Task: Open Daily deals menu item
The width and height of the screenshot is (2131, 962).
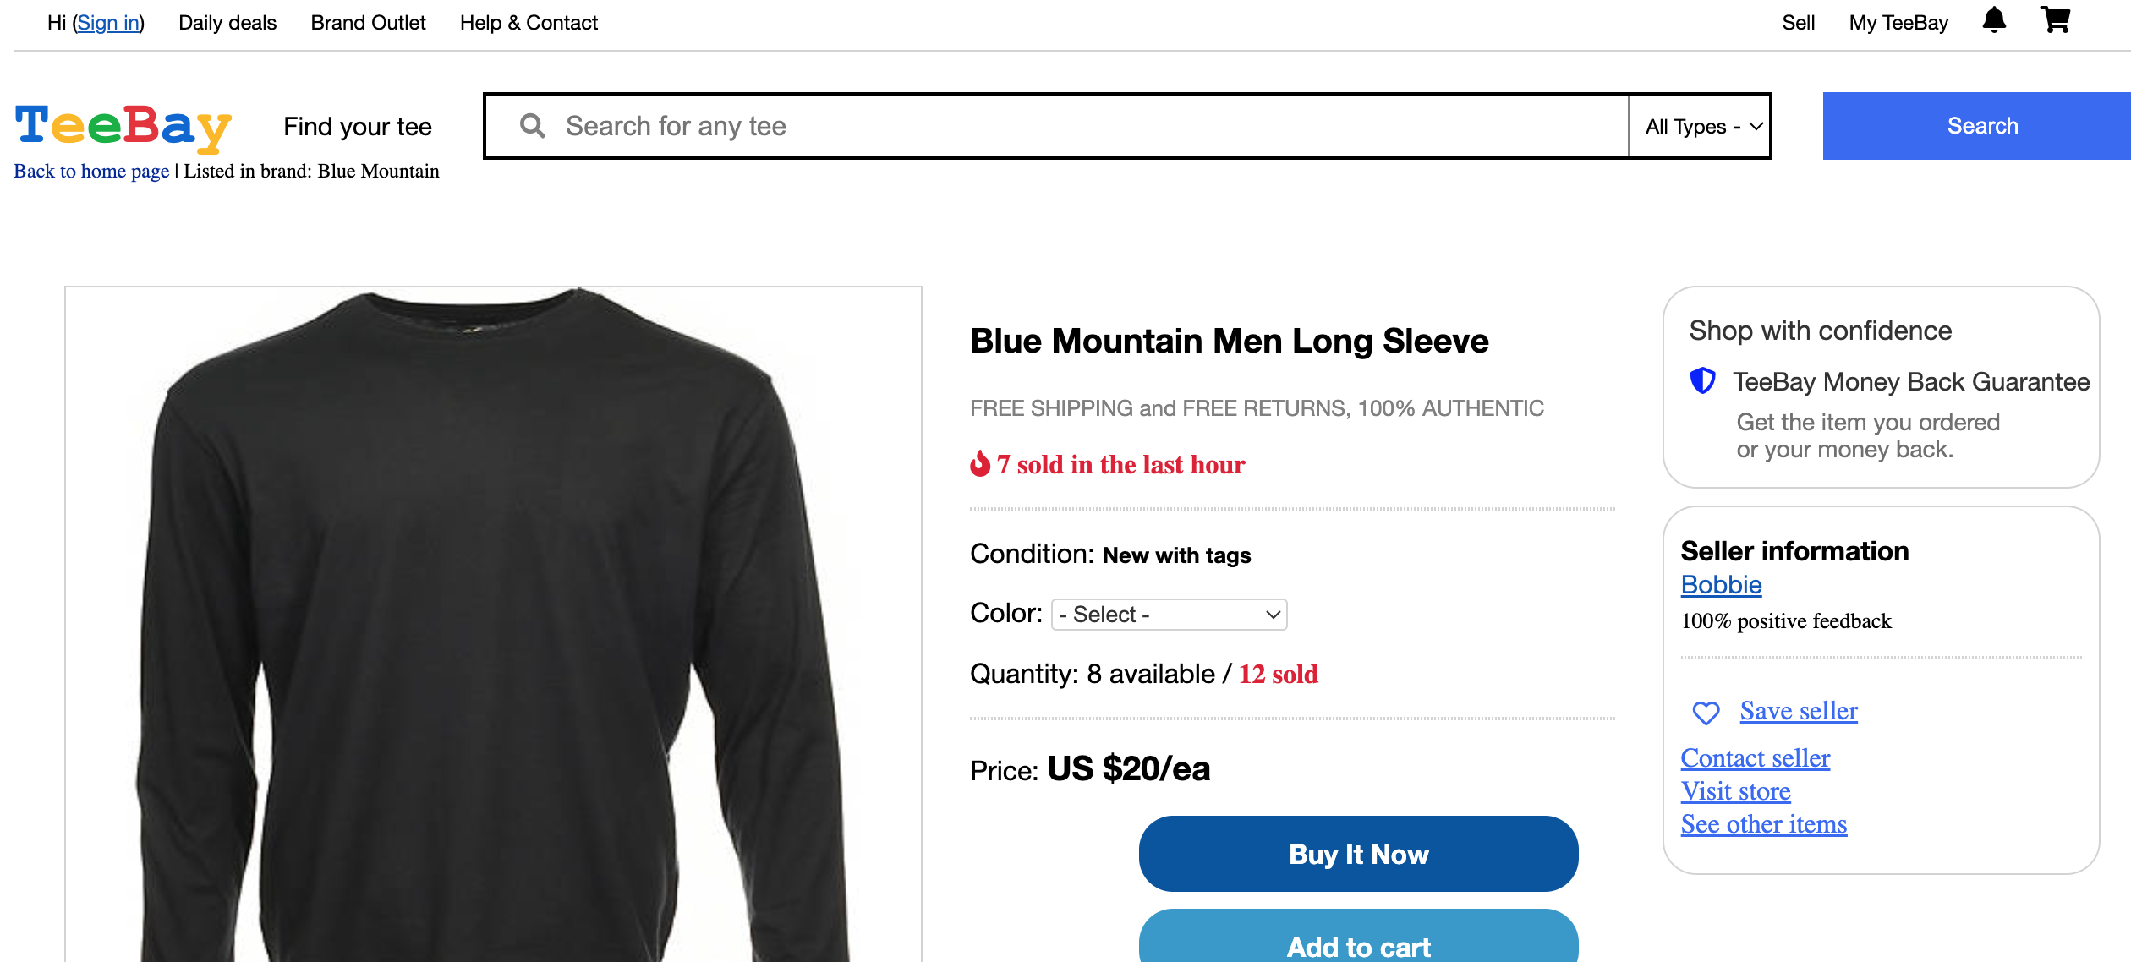Action: coord(227,23)
